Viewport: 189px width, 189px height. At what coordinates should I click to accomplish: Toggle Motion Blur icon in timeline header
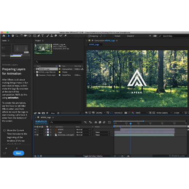pyautogui.click(x=104, y=122)
